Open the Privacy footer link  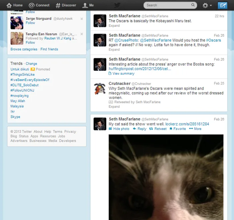(70, 132)
